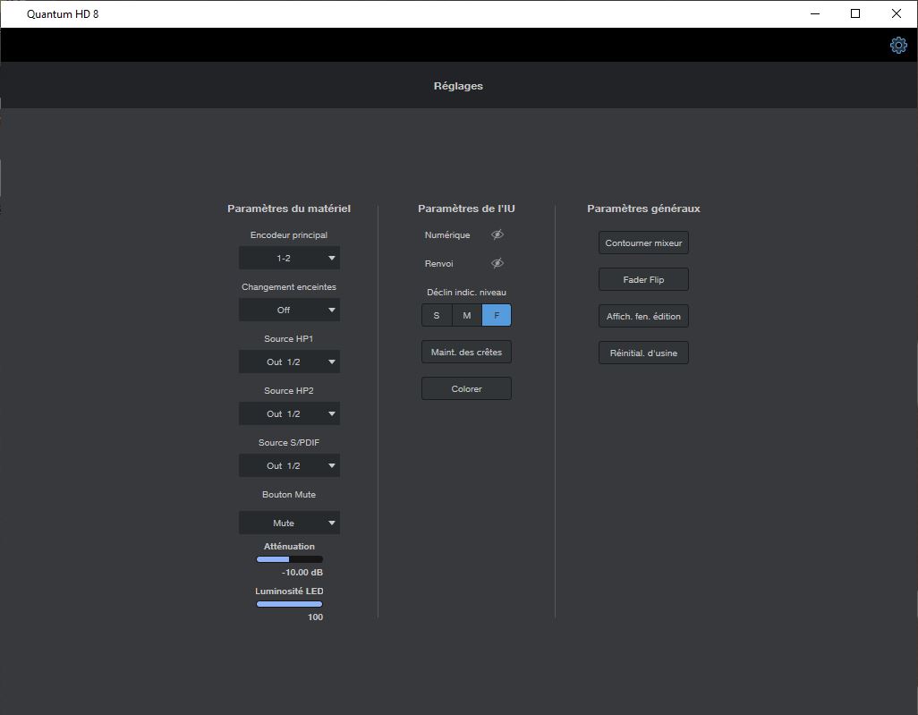This screenshot has width=918, height=715.
Task: Click the Réglages header title
Action: click(x=458, y=86)
